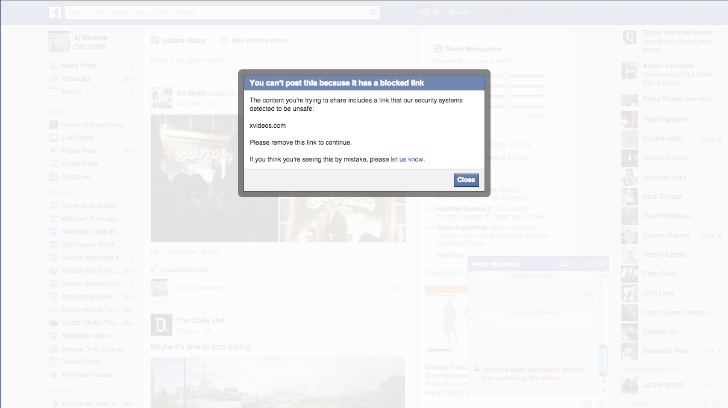Open the privacy shortcuts icon
Screen dimensions: 728x408
pos(549,12)
